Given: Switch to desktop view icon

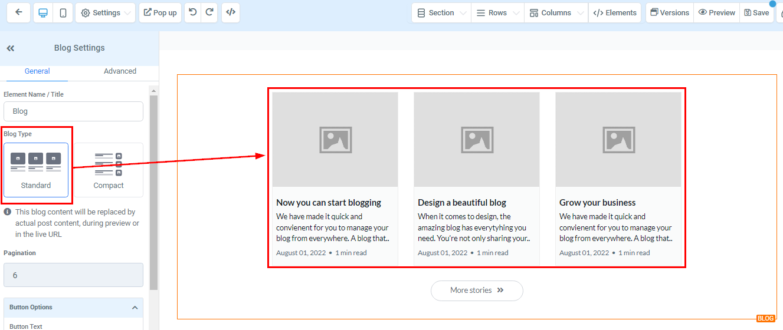Looking at the screenshot, I should [43, 12].
